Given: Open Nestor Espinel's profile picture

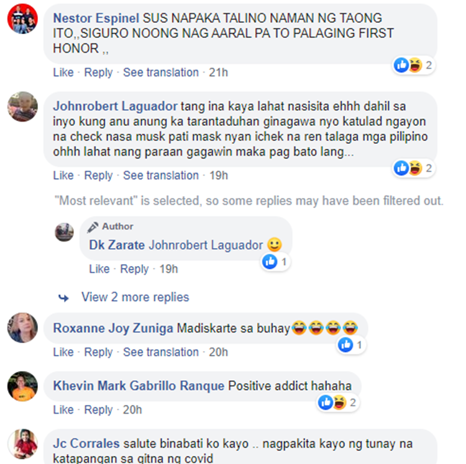Looking at the screenshot, I should tap(22, 19).
